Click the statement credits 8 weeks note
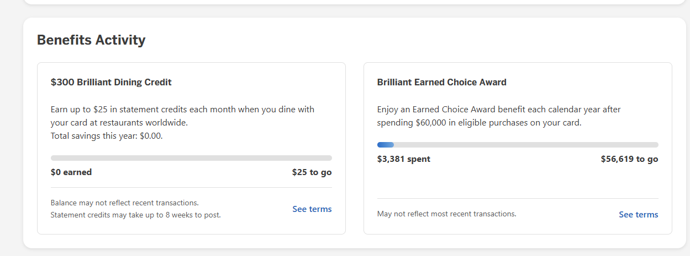Image resolution: width=690 pixels, height=256 pixels. click(x=135, y=215)
